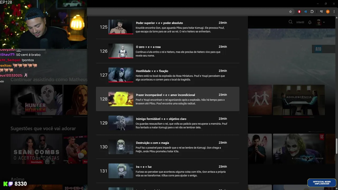The image size is (338, 190).
Task: Open the Chrome three-dot menu
Action: tap(334, 12)
